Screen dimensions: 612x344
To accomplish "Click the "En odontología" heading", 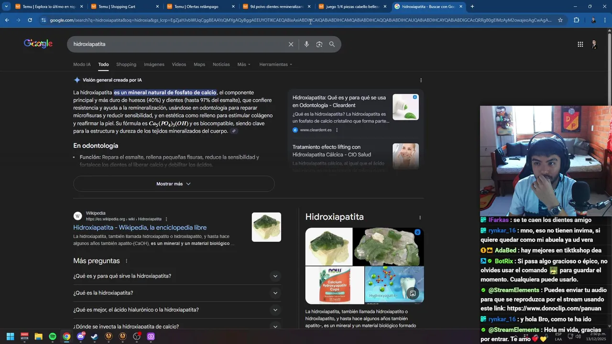I will click(96, 146).
